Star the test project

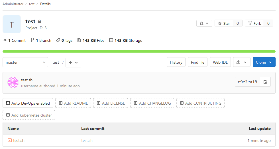[224, 23]
